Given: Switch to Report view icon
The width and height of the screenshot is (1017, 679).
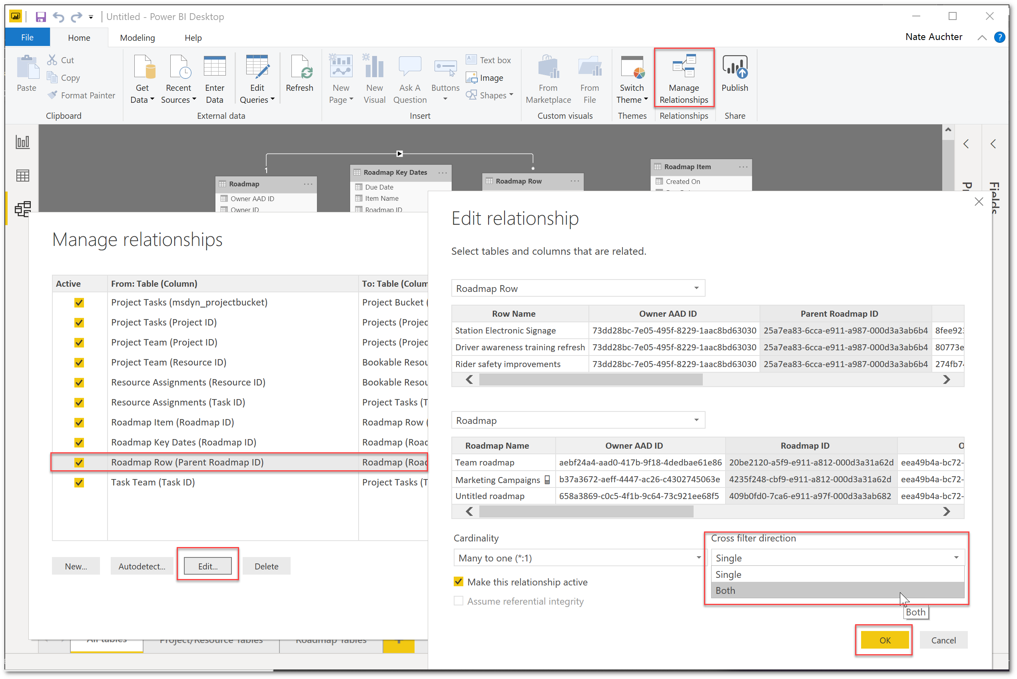Looking at the screenshot, I should [x=22, y=142].
